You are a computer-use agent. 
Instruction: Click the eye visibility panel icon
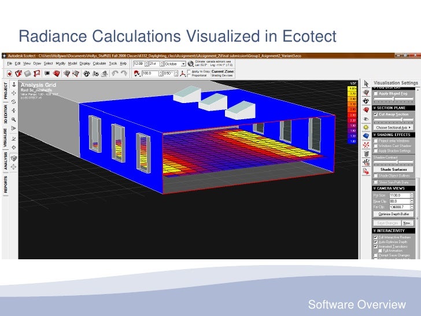click(x=366, y=119)
